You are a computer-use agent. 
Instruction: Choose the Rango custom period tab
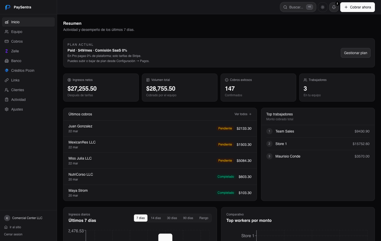point(204,218)
